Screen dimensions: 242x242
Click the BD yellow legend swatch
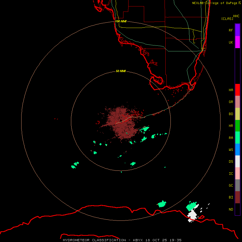tap(237, 114)
